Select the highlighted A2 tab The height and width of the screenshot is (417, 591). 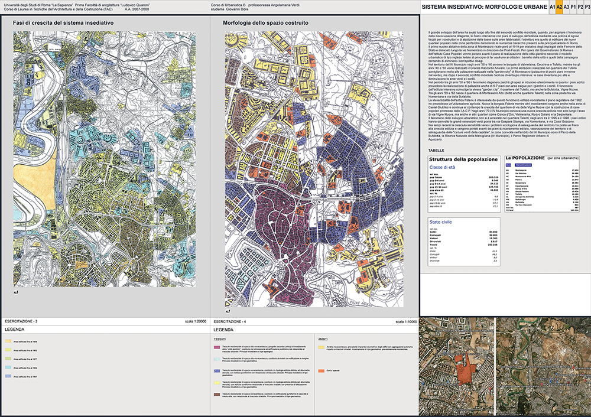(x=559, y=7)
